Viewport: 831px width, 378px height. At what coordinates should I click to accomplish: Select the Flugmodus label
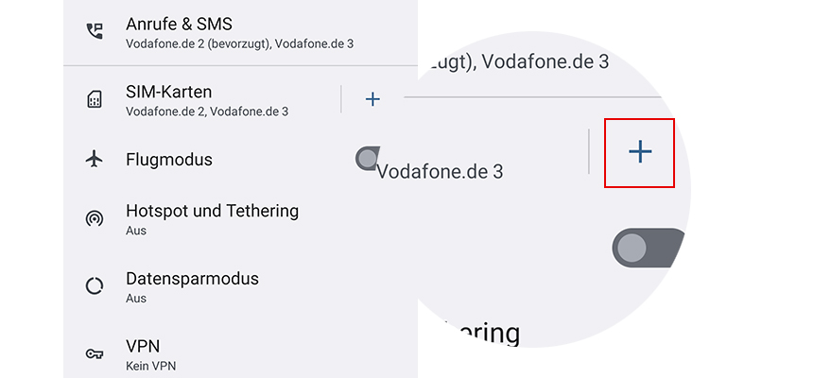point(169,160)
